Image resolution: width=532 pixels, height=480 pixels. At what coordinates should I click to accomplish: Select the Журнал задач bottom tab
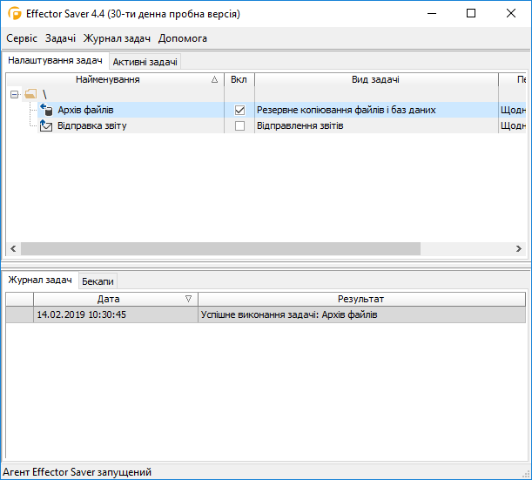[x=40, y=280]
